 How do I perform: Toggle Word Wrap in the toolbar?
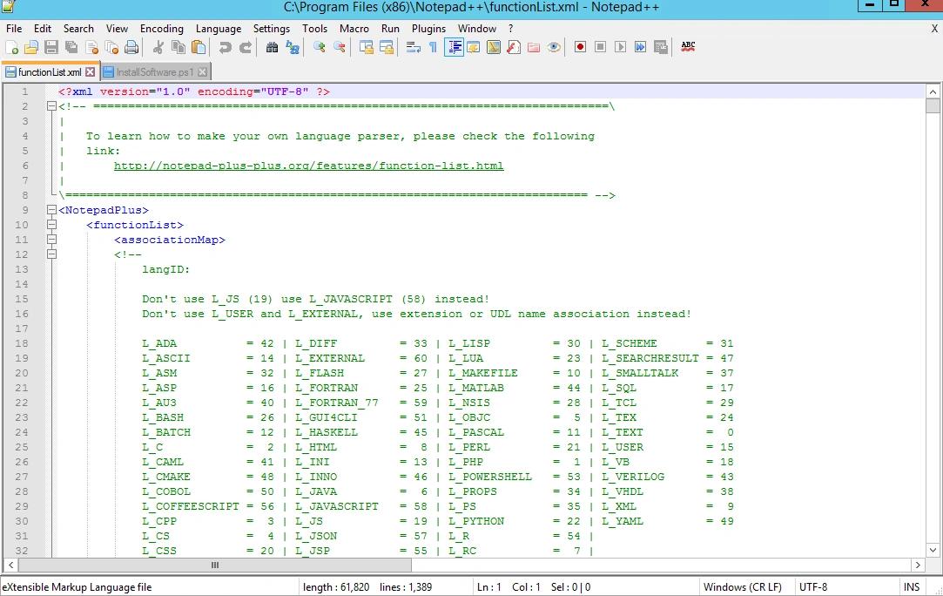(414, 48)
